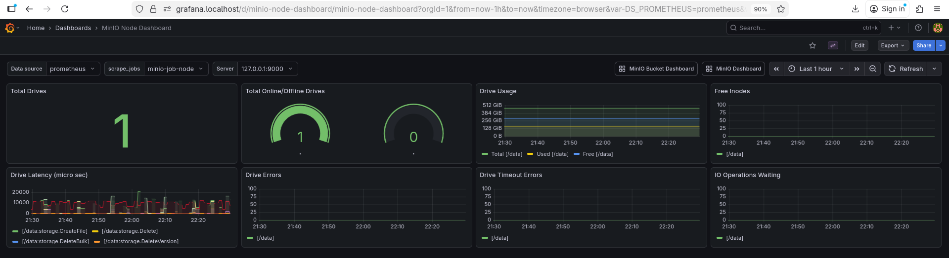The width and height of the screenshot is (949, 258).
Task: Open the Grafana help question mark icon
Action: (x=918, y=28)
